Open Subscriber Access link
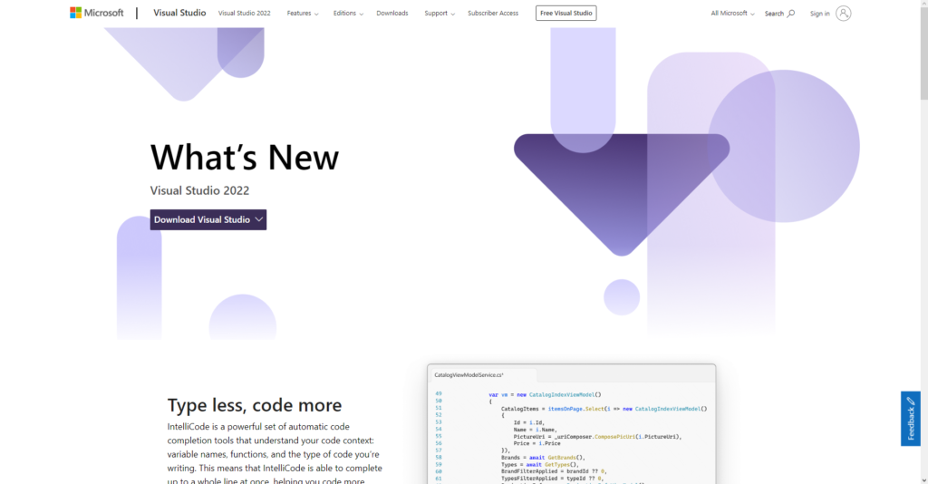This screenshot has height=484, width=928. coord(493,14)
